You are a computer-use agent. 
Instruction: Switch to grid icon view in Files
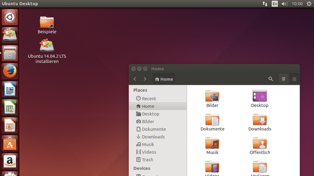[x=294, y=79]
